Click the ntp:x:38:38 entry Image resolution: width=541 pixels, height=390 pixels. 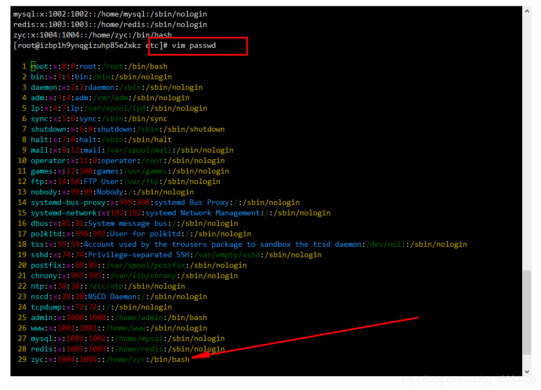click(108, 286)
